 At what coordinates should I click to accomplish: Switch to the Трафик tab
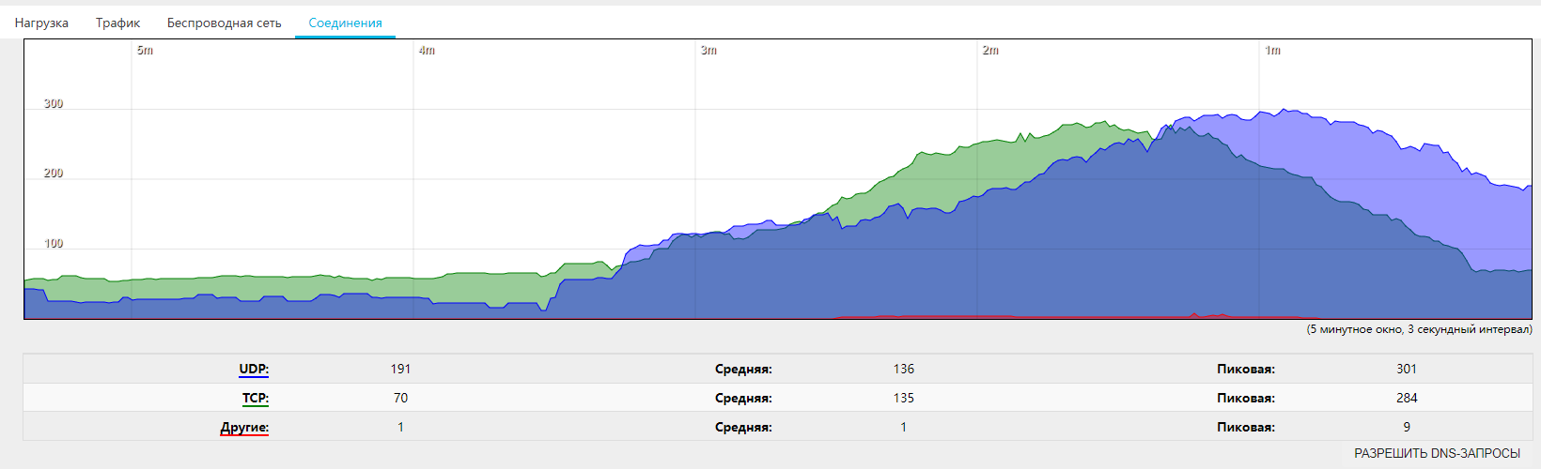pyautogui.click(x=117, y=23)
